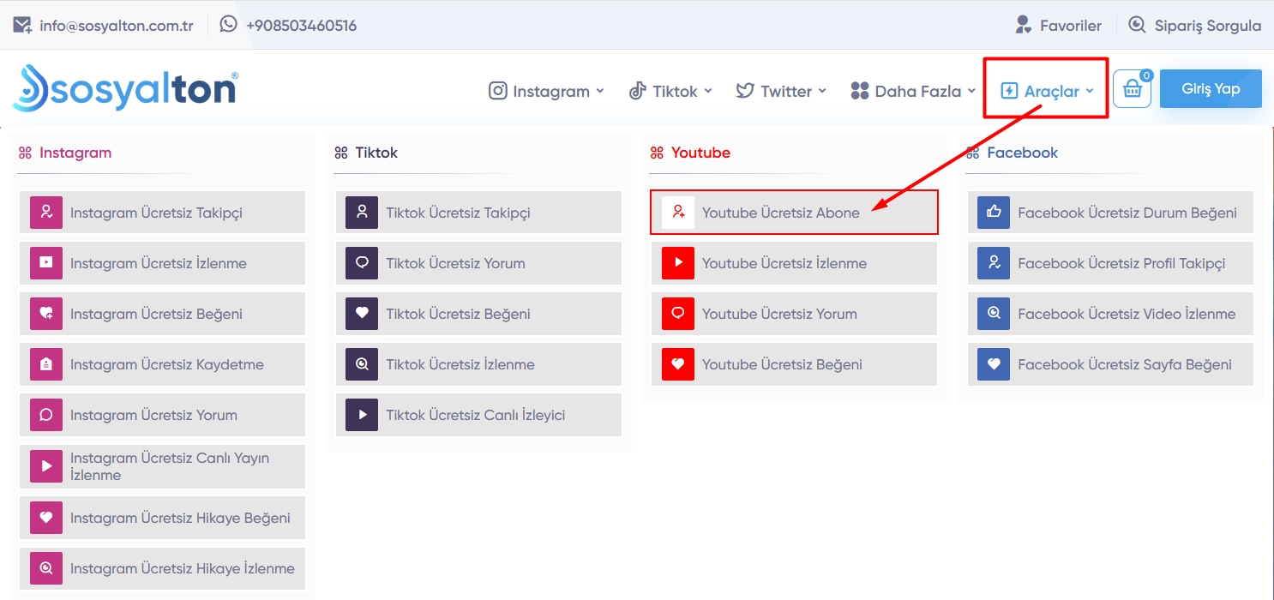Screen dimensions: 1274x600
Task: Click the Instagram logo icon in navbar
Action: coord(498,91)
